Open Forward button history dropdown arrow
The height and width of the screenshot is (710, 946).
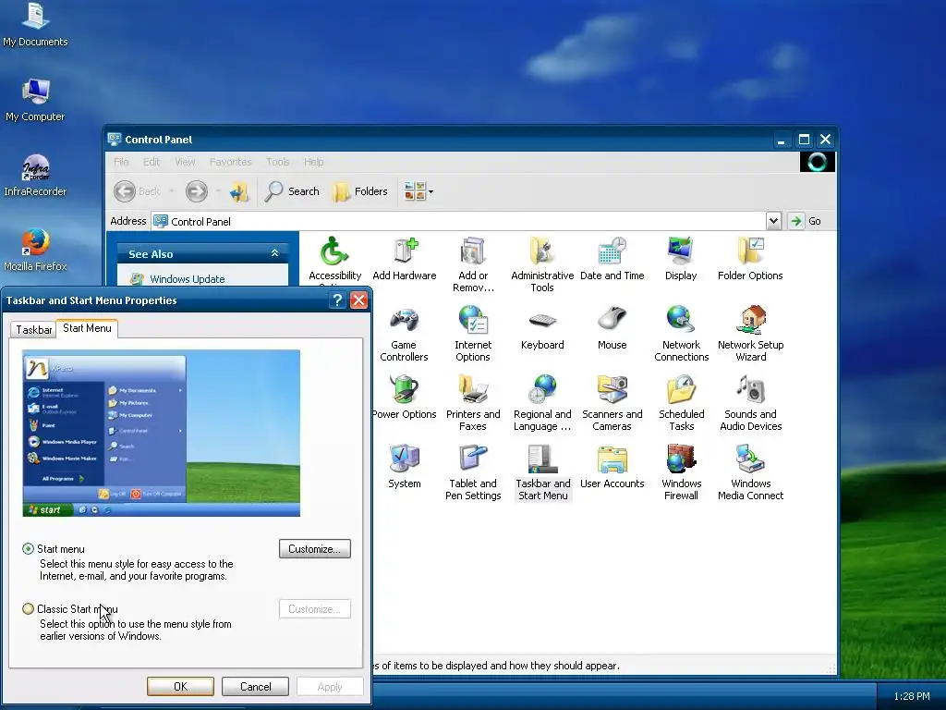point(218,191)
